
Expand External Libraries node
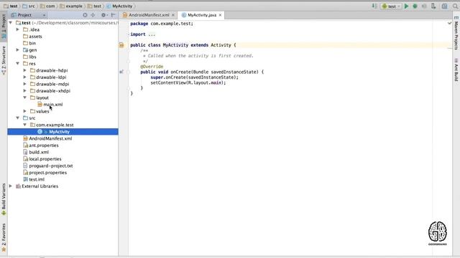tap(11, 186)
